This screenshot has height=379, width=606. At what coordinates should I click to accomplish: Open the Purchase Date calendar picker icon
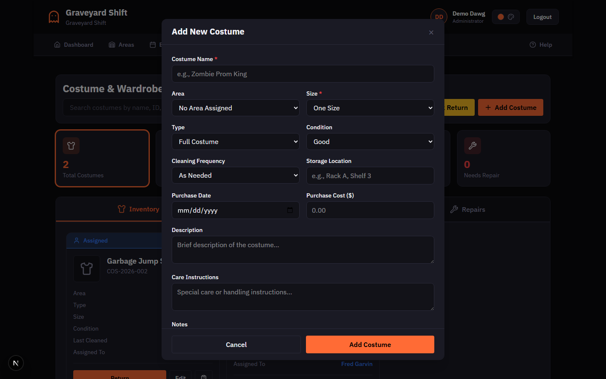tap(290, 210)
